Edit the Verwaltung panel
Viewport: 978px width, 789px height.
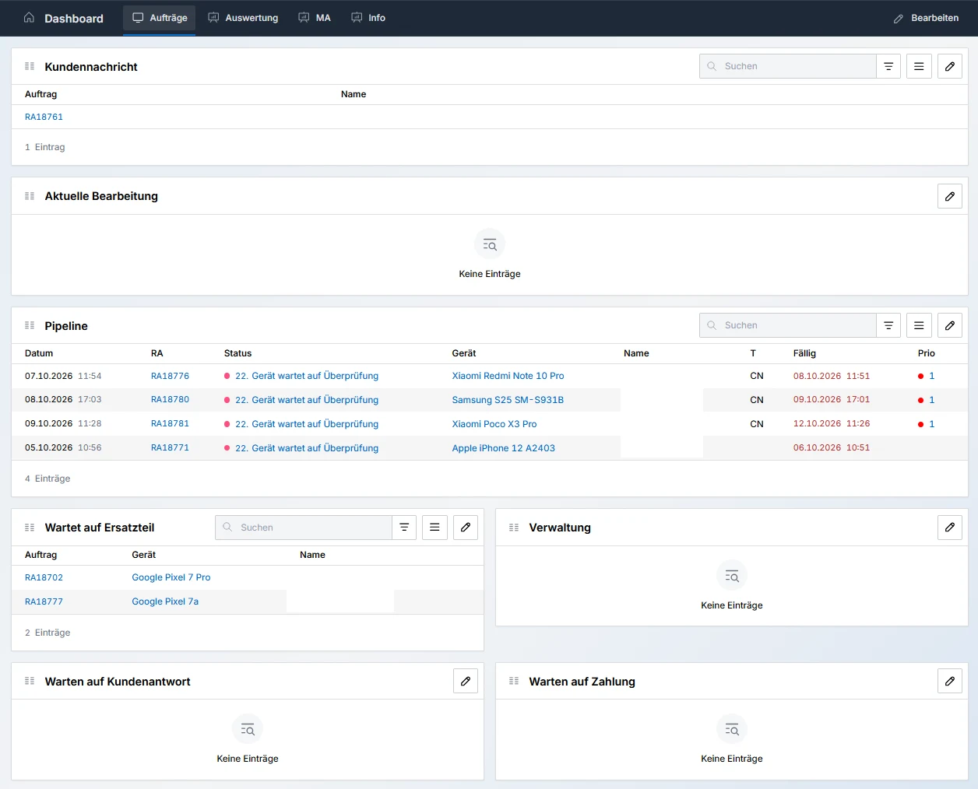950,527
